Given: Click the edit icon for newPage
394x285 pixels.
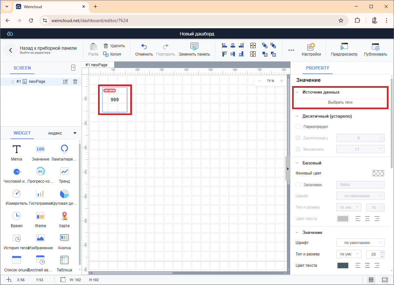Looking at the screenshot, I should [65, 82].
